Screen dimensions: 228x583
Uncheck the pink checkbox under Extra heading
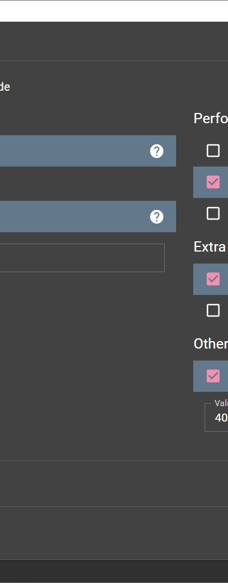click(x=213, y=279)
